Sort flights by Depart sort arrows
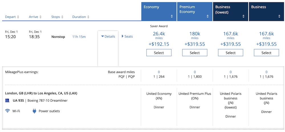 [x=18, y=17]
